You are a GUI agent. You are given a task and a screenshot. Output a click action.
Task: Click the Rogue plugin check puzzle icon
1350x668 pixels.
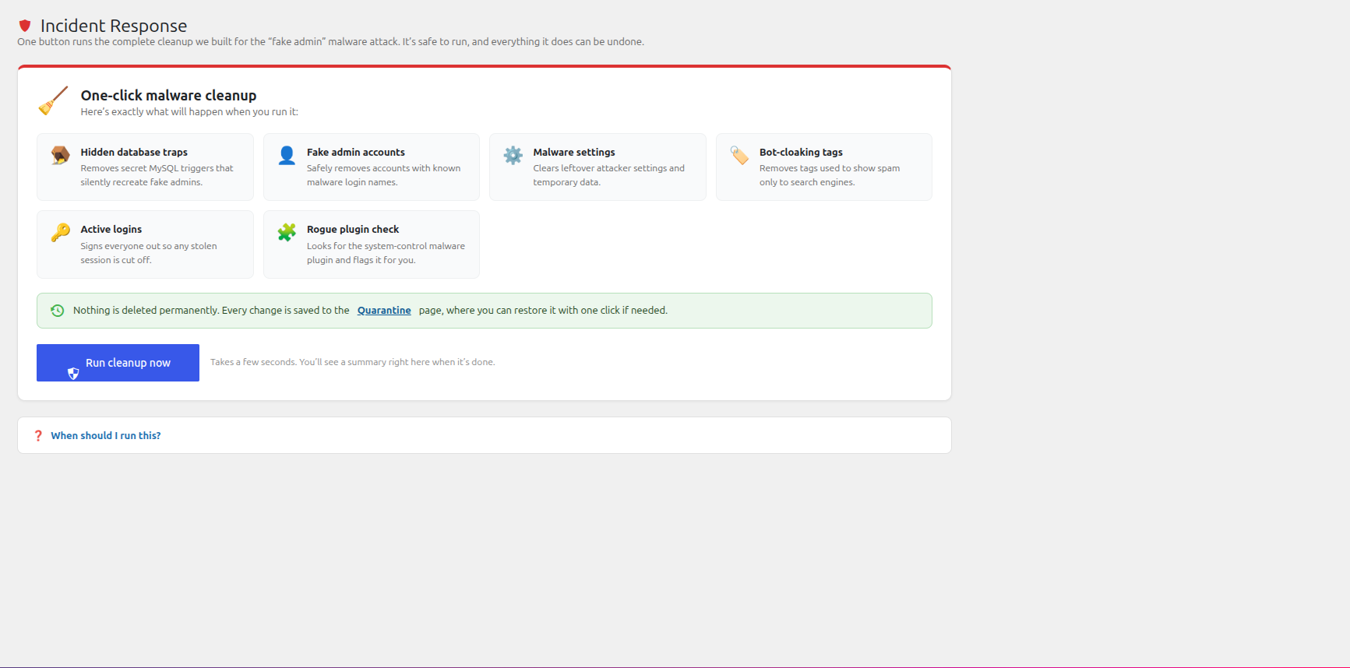click(x=287, y=232)
